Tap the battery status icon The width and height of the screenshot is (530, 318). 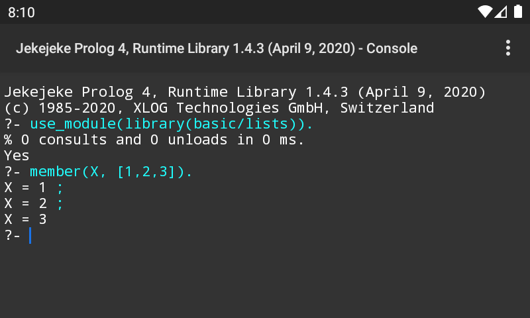point(518,11)
